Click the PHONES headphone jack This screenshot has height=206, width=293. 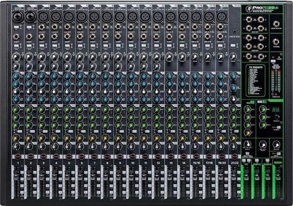point(276,42)
